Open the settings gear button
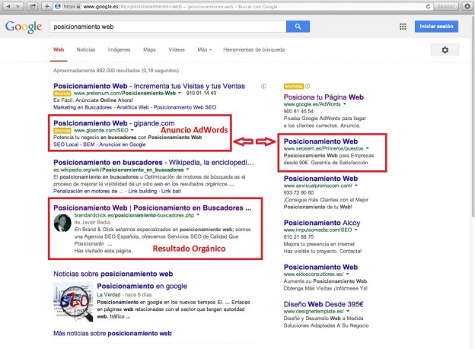This screenshot has height=349, width=475. pos(445,49)
